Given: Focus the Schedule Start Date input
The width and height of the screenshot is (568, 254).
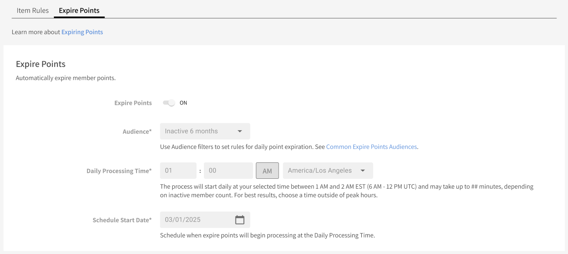Looking at the screenshot, I should pos(197,220).
